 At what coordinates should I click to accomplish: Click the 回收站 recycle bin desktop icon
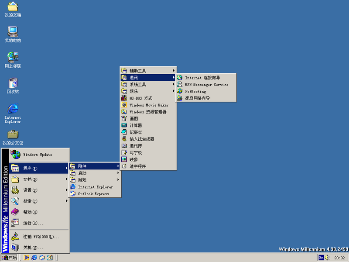point(13,86)
